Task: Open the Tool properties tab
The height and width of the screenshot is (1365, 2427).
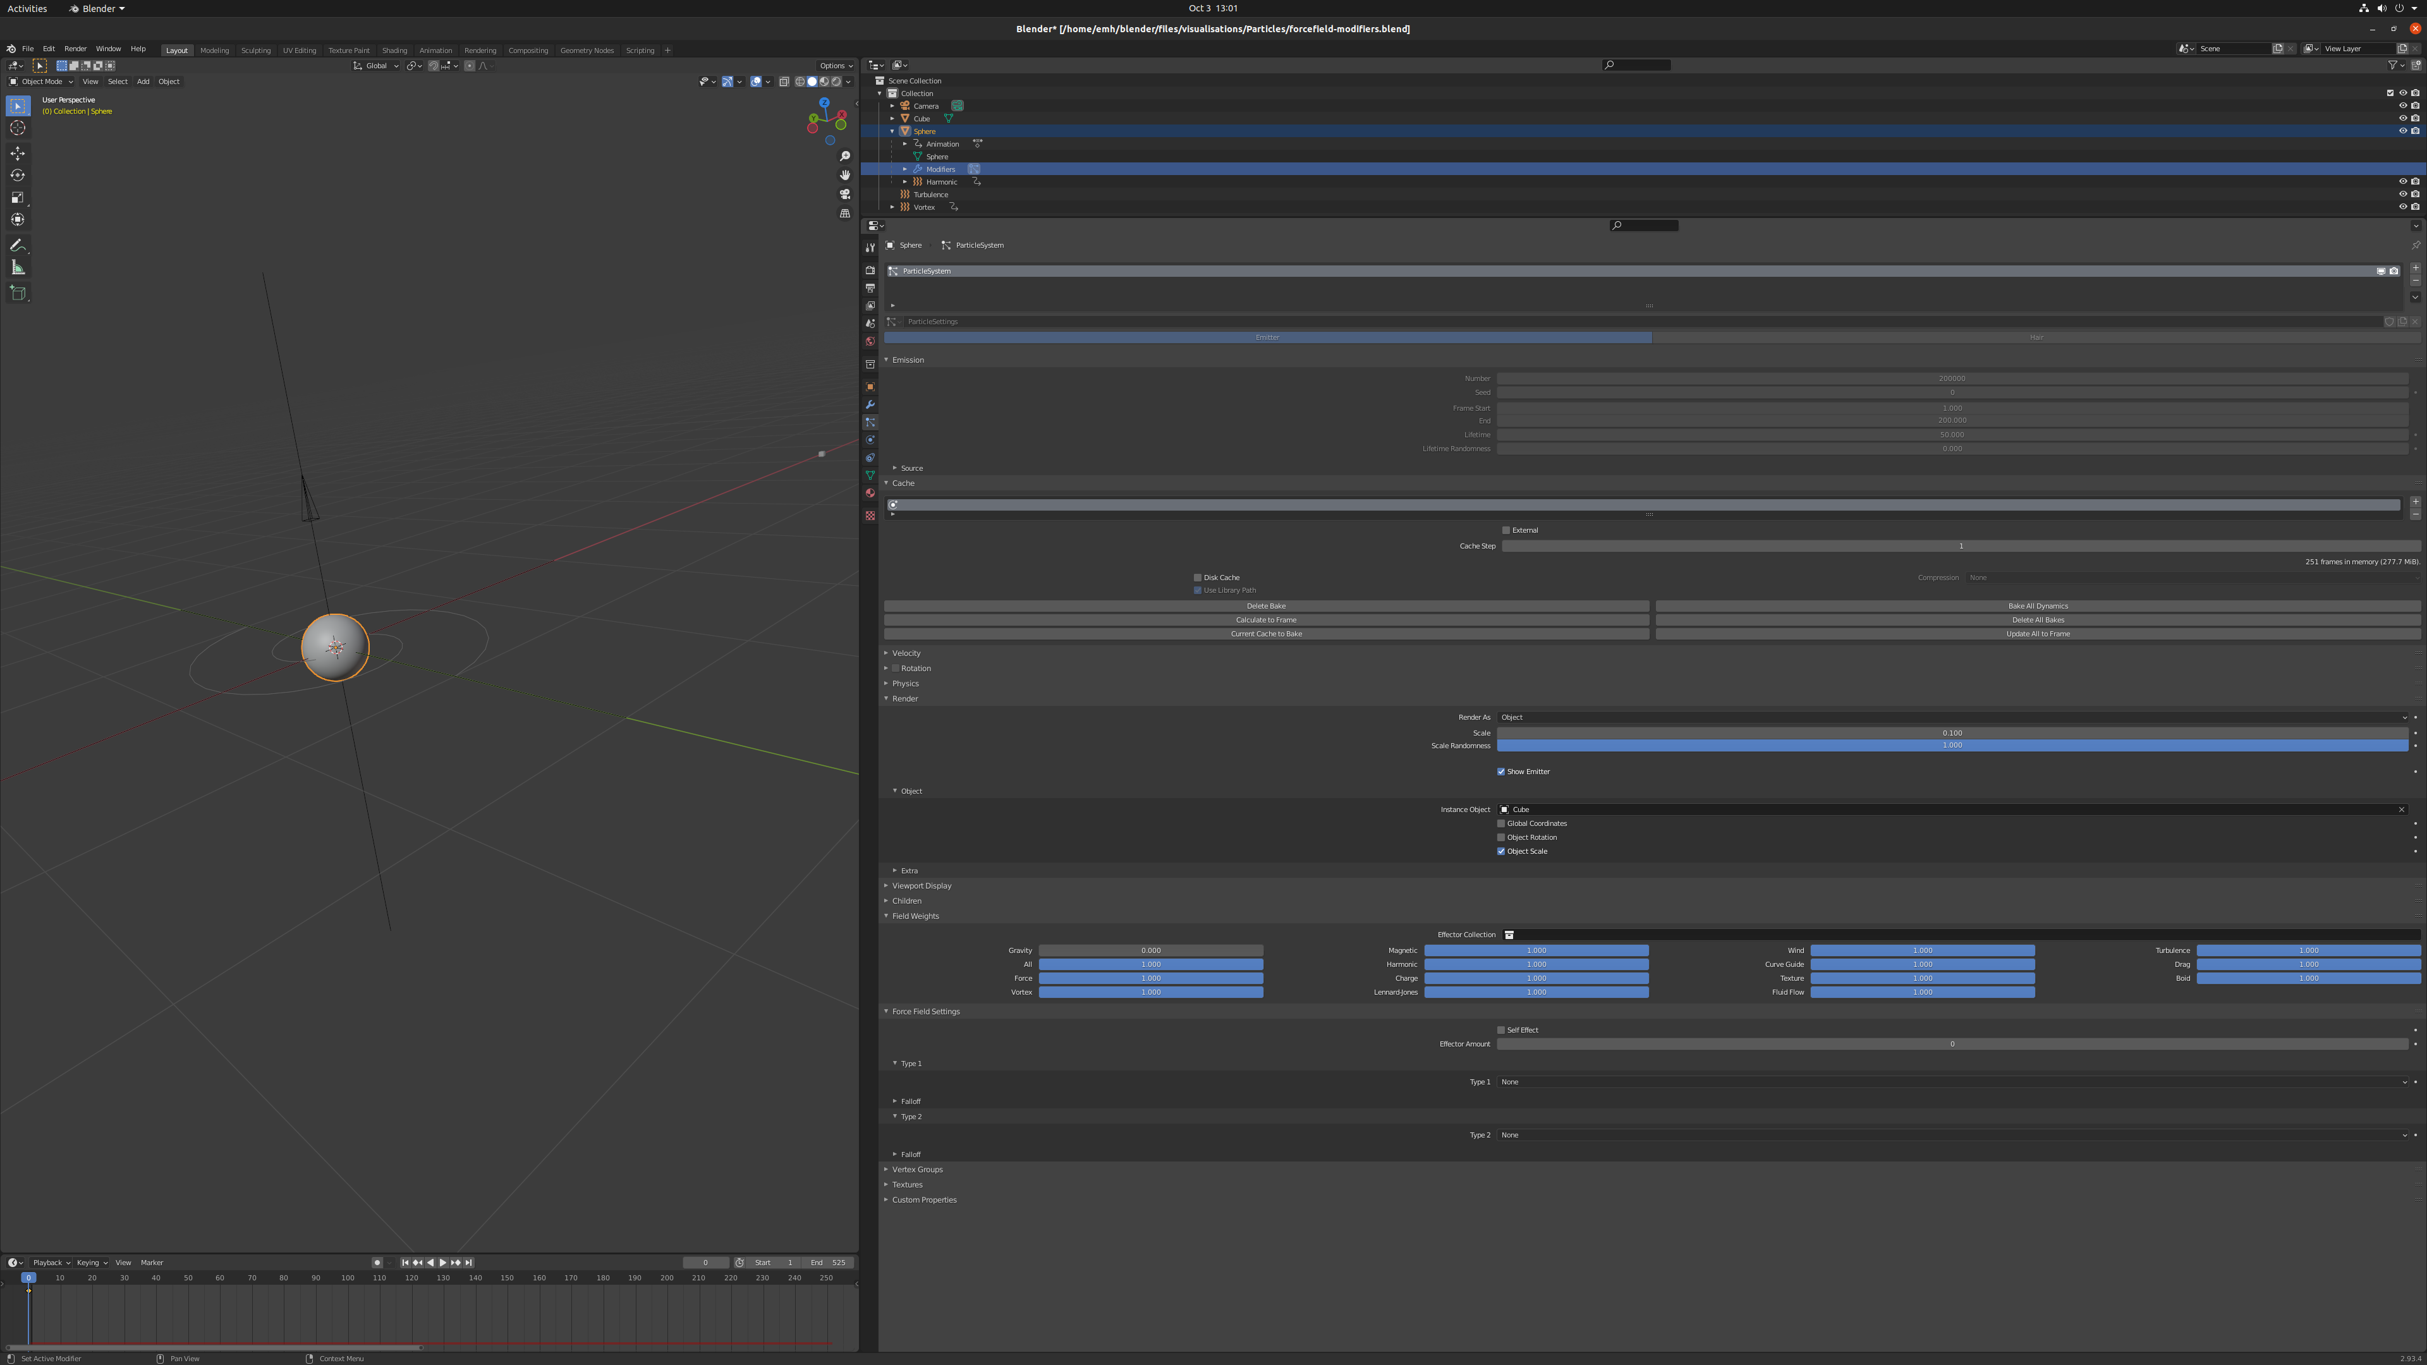Action: click(x=870, y=248)
